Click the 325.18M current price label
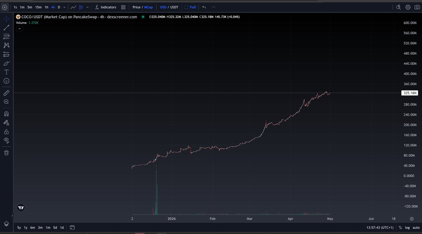 pyautogui.click(x=410, y=93)
